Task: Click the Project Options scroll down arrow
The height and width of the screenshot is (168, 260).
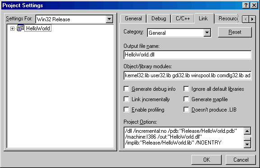Action: pyautogui.click(x=247, y=144)
